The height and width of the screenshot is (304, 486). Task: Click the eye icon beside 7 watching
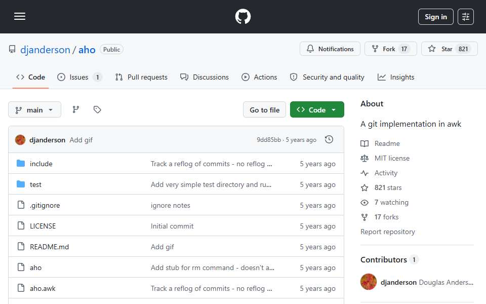[x=364, y=203]
